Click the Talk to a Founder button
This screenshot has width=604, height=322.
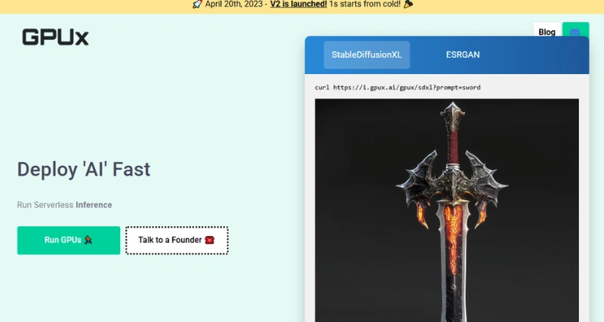coord(177,241)
